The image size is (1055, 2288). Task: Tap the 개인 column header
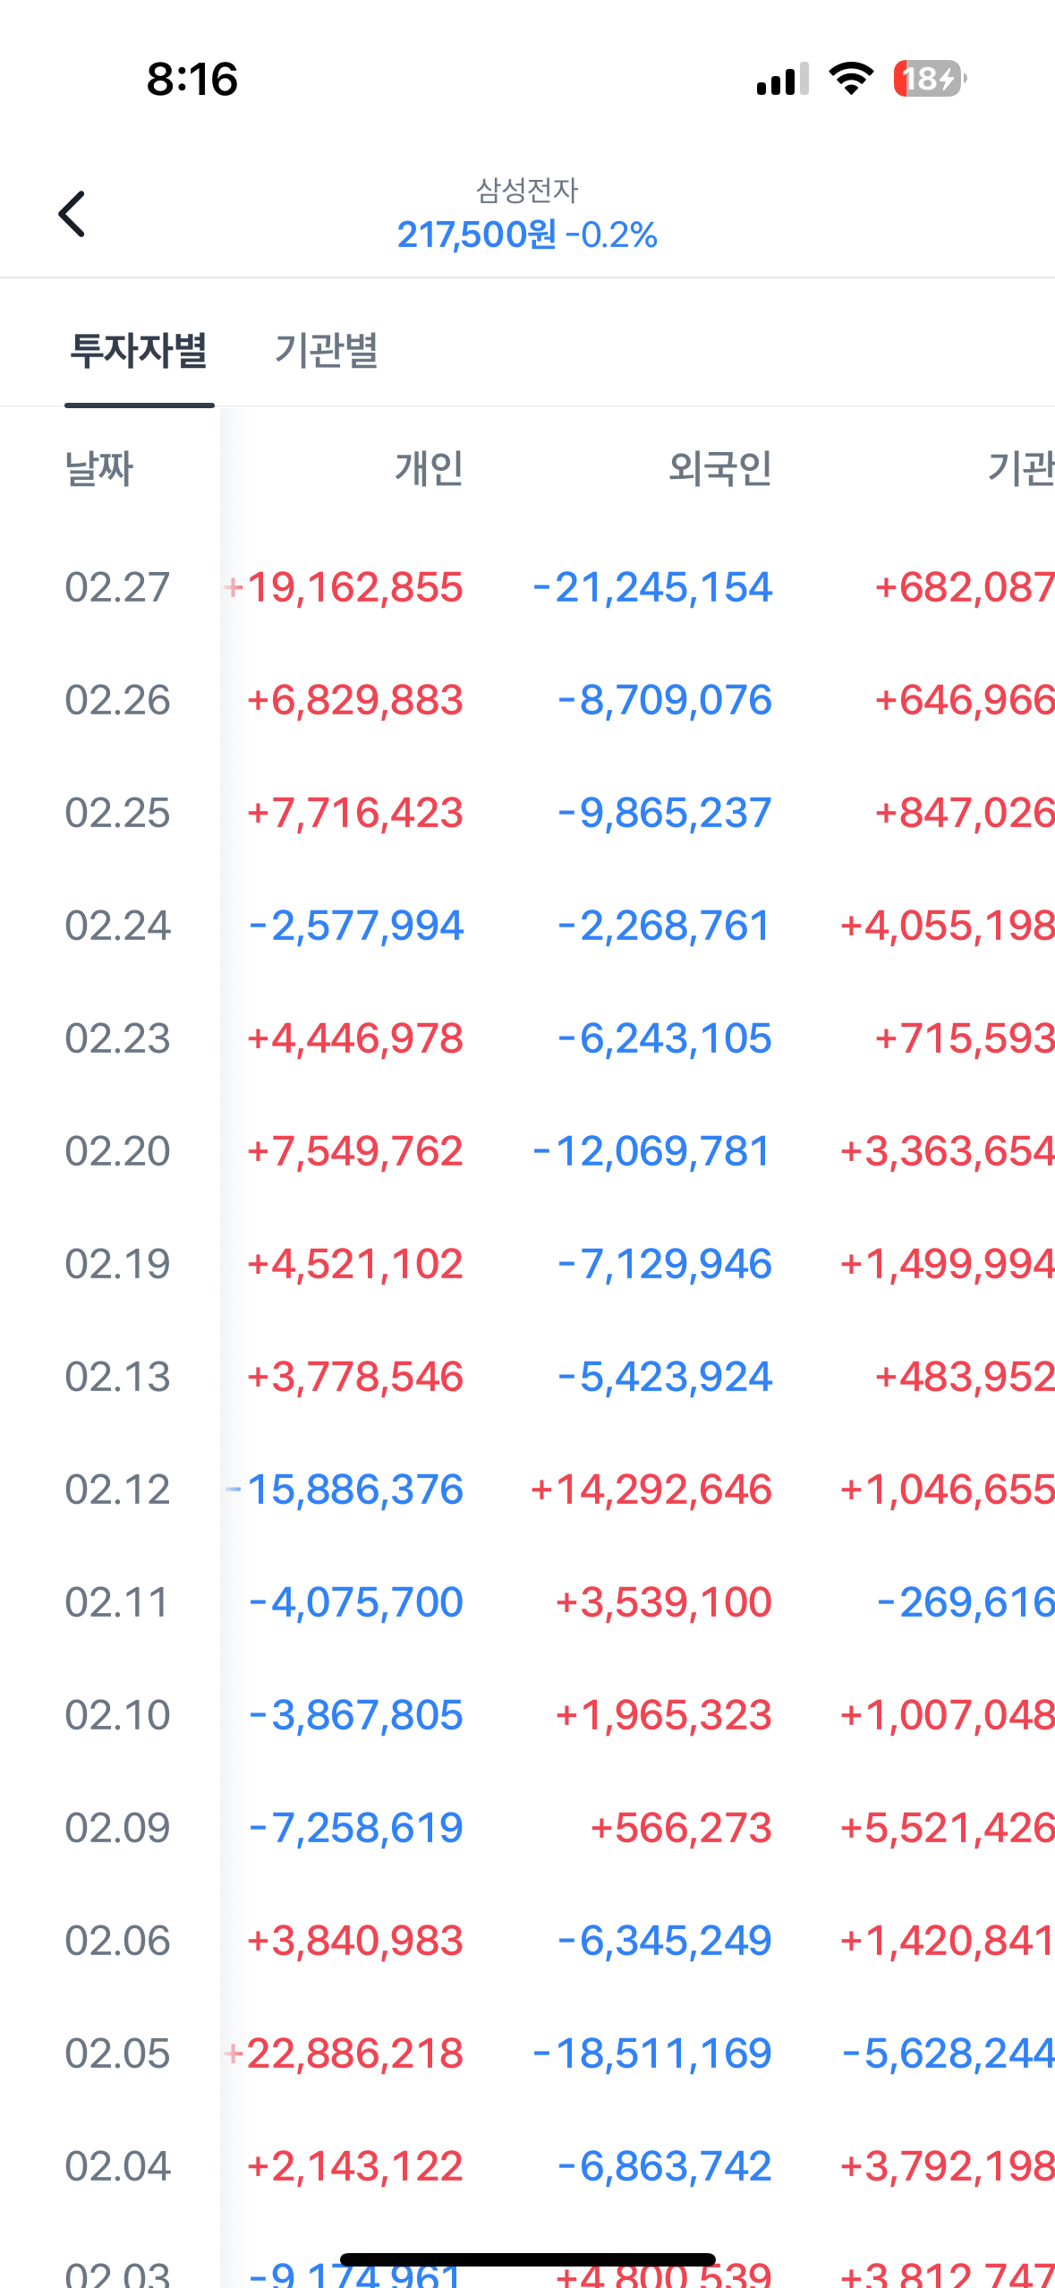pyautogui.click(x=429, y=468)
